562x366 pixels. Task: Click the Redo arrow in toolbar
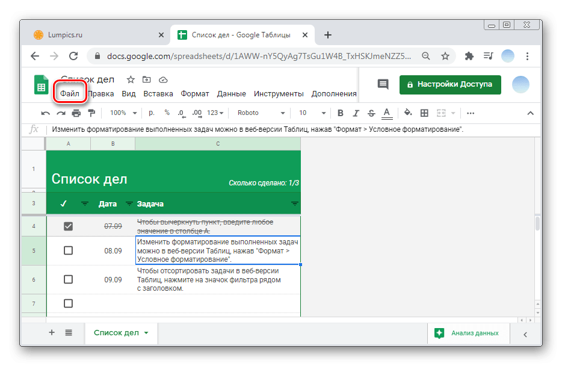tap(61, 113)
